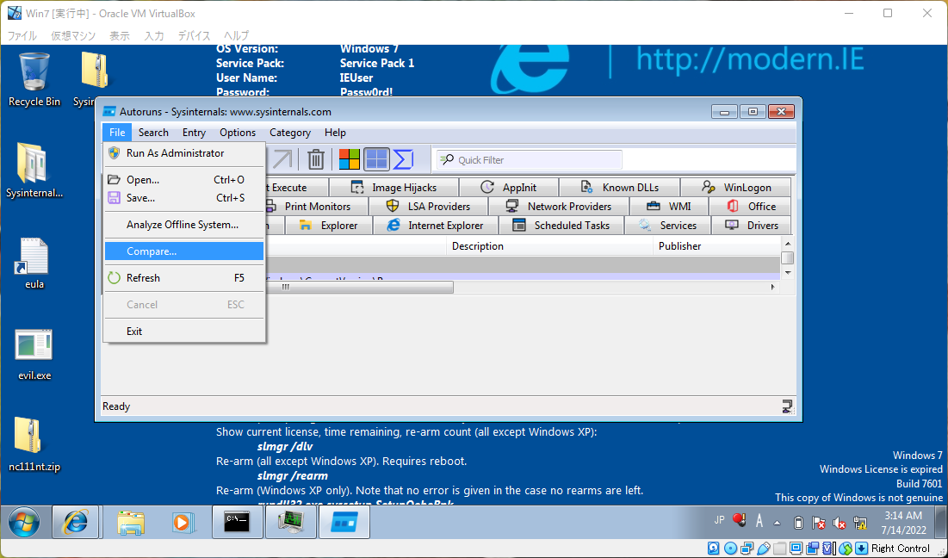The image size is (948, 558).
Task: Click the JP language indicator in tray
Action: pyautogui.click(x=720, y=520)
